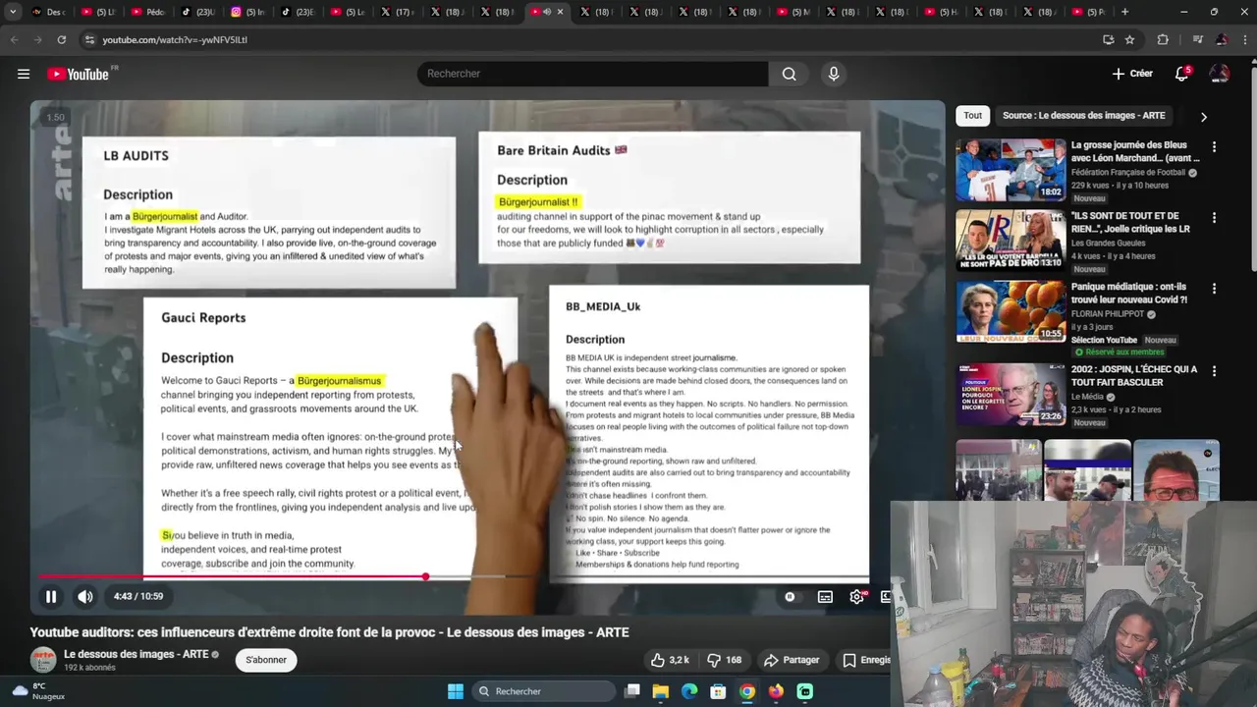Open ILS SONT DE TOUT ET DE RIEN video title

1131,222
